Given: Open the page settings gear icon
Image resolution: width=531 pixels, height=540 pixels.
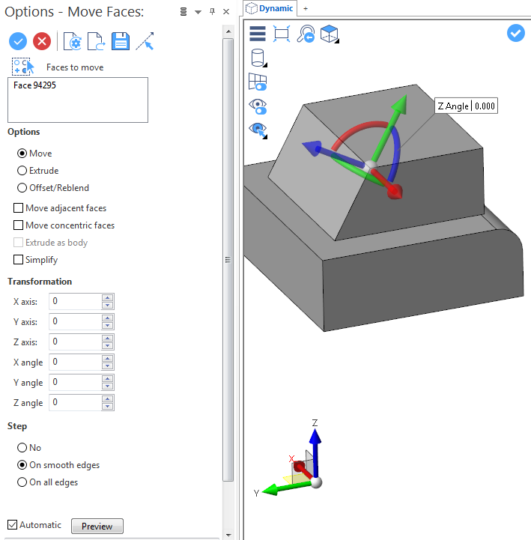Looking at the screenshot, I should point(73,41).
